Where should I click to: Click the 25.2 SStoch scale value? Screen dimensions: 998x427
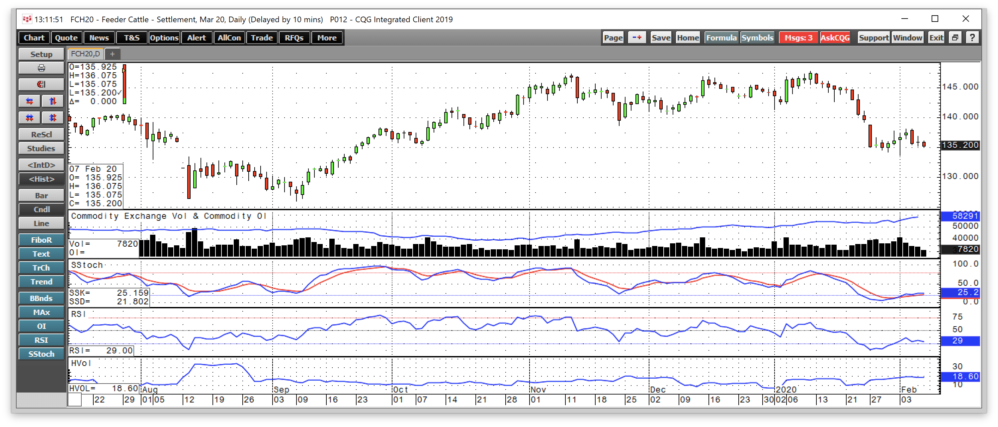(x=960, y=292)
